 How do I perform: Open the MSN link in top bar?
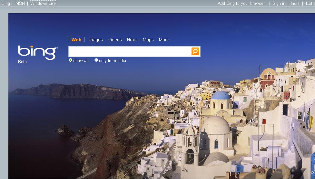tap(20, 4)
